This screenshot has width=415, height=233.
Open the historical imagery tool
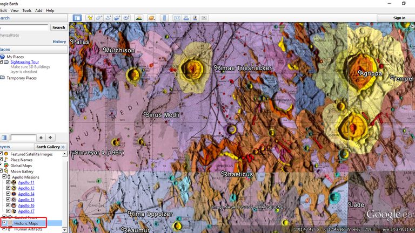(139, 18)
